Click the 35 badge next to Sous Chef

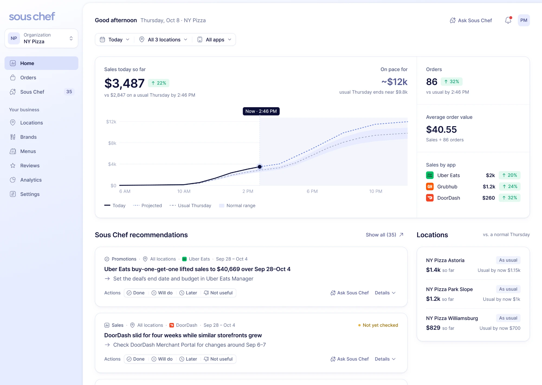click(69, 92)
